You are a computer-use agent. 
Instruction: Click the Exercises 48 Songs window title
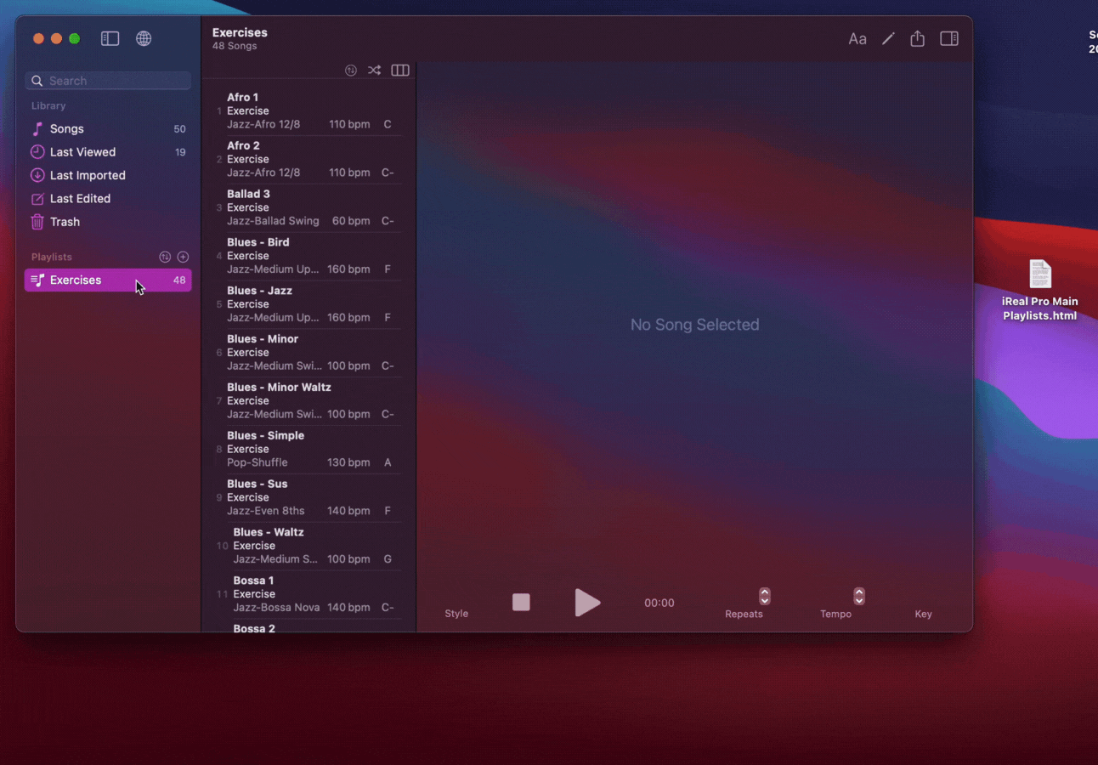(240, 39)
